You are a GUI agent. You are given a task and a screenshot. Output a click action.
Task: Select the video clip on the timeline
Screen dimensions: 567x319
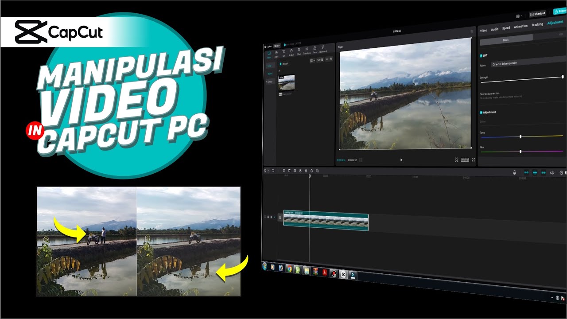[x=326, y=221]
